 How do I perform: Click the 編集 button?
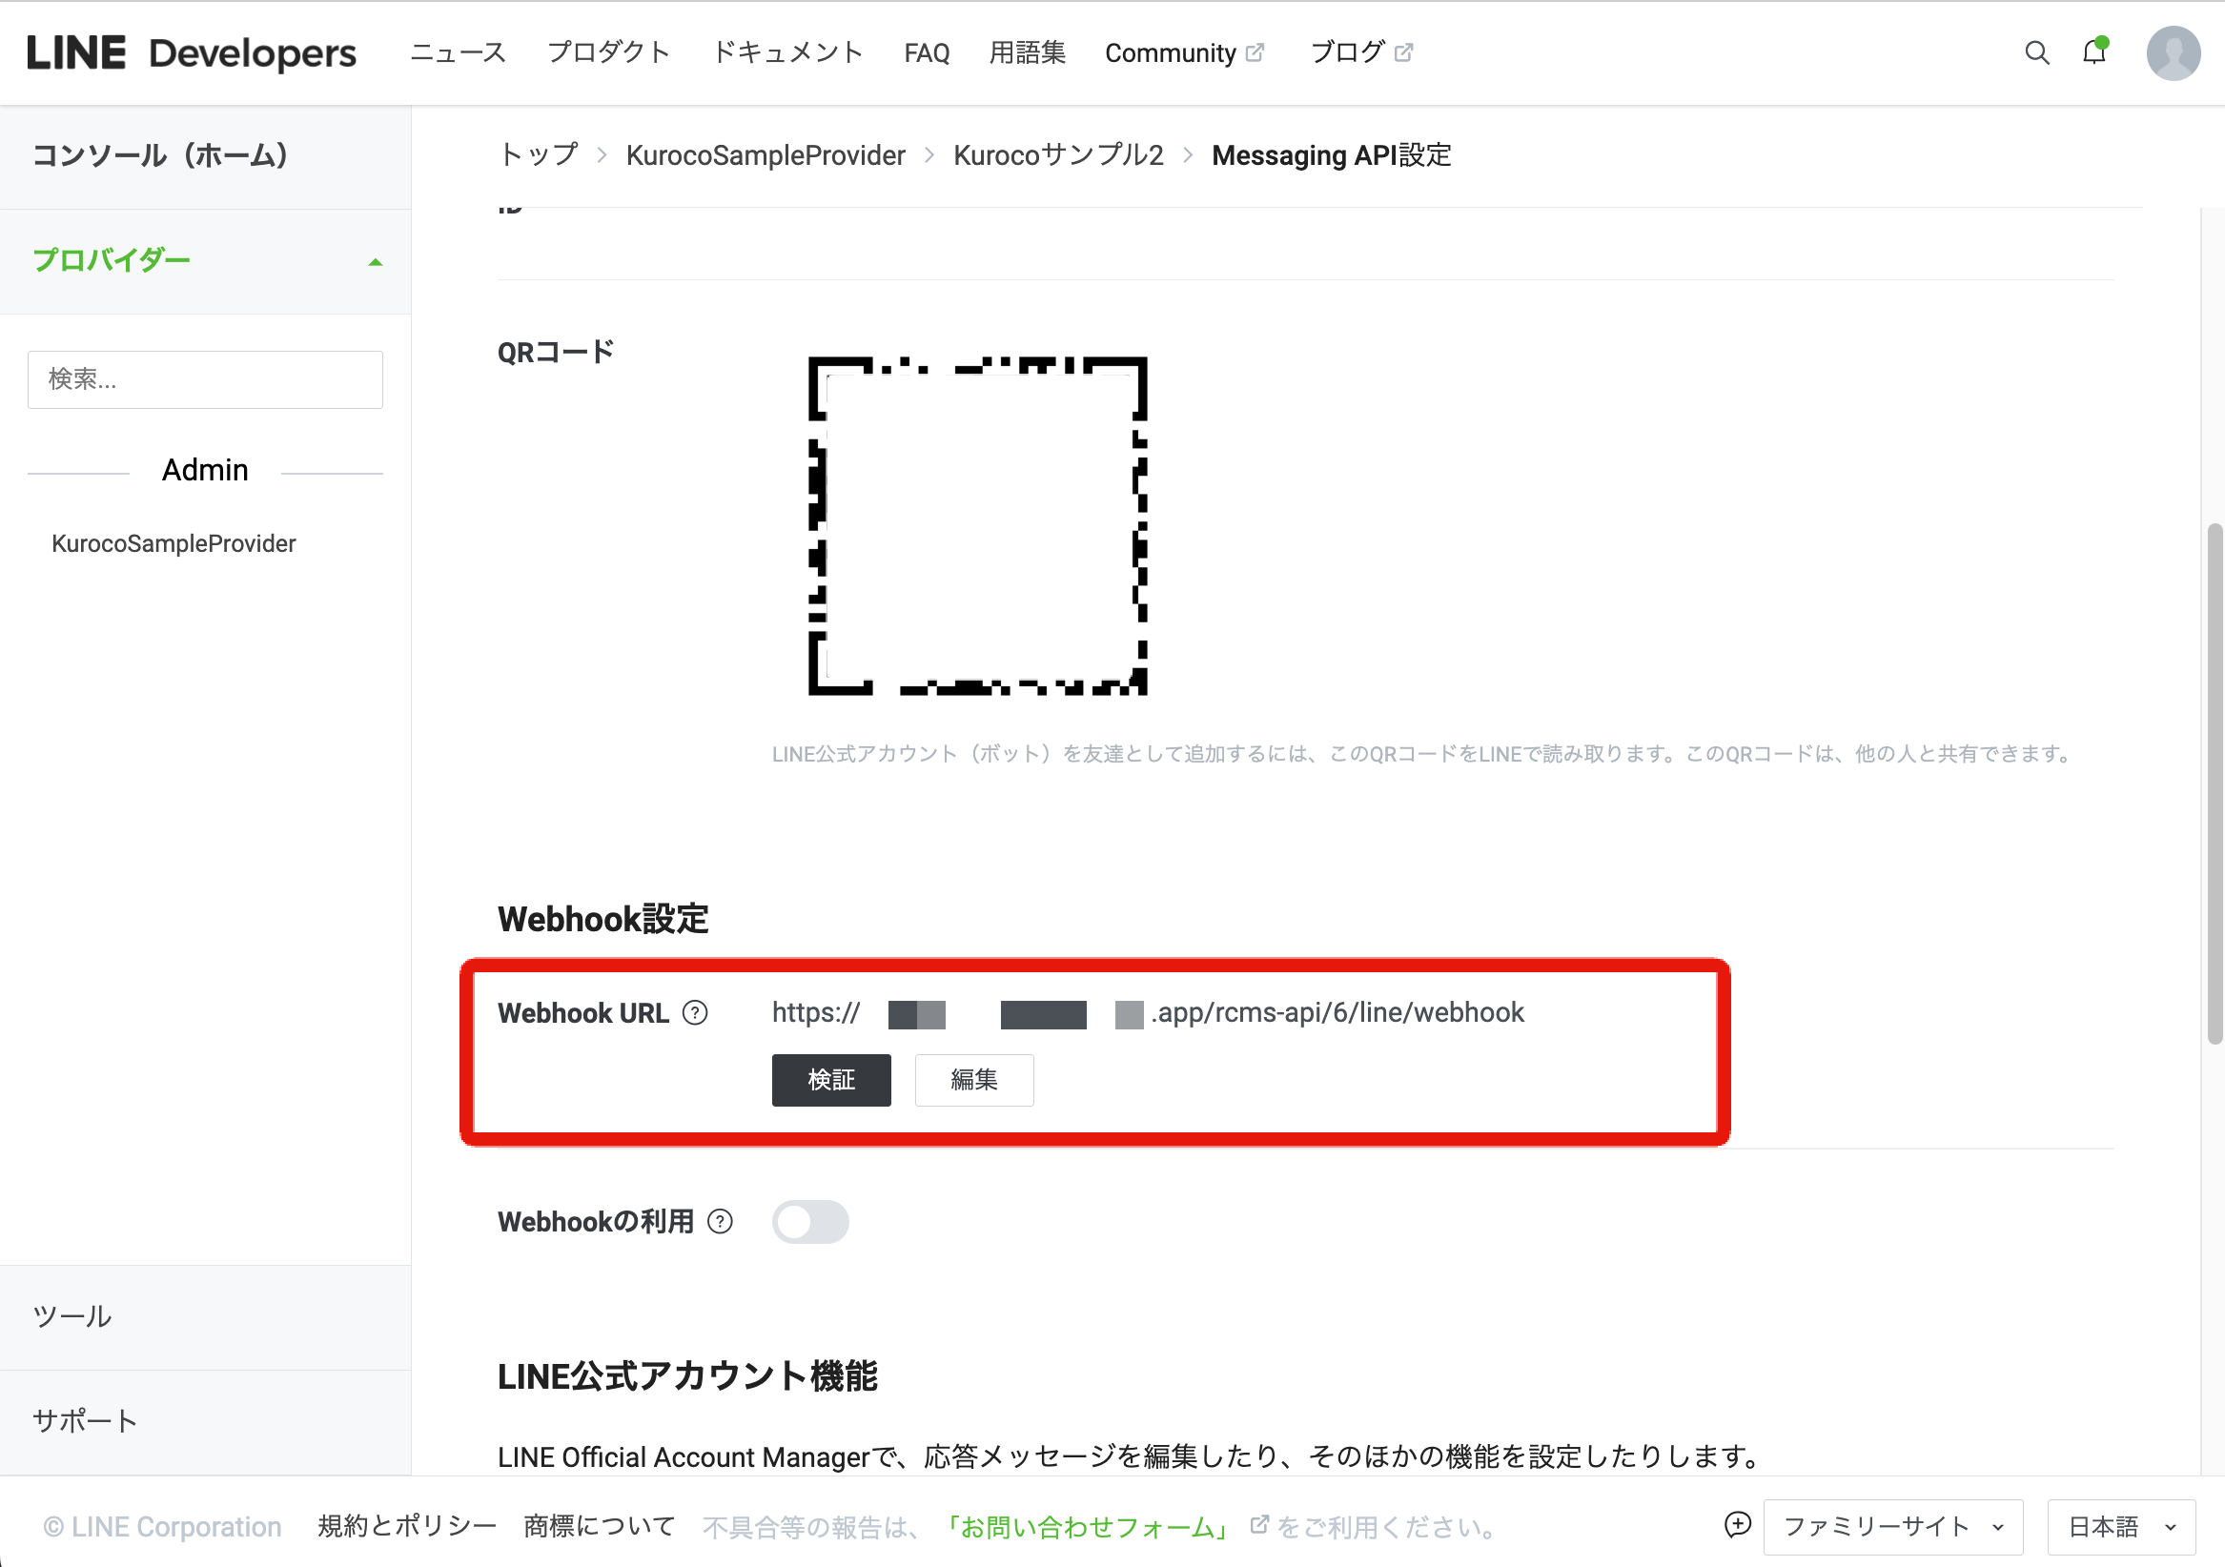[974, 1080]
